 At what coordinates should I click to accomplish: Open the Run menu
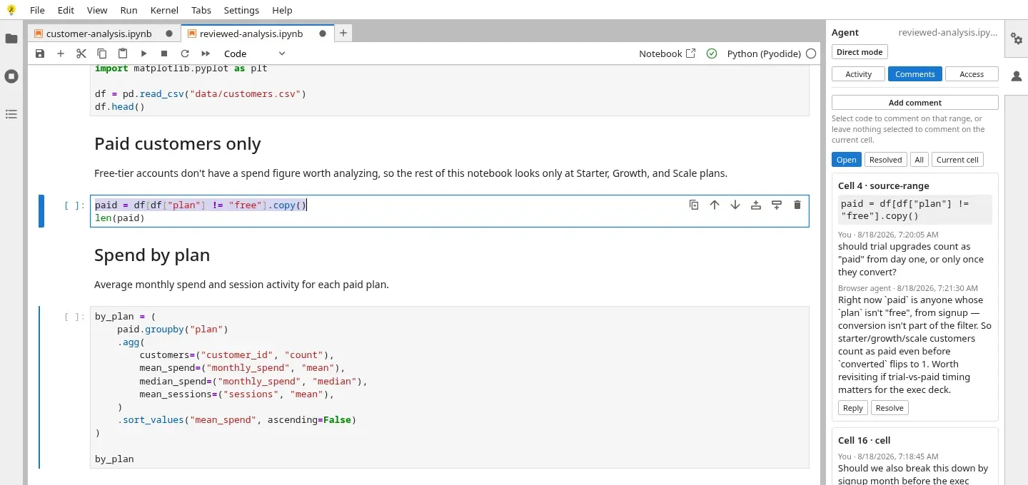[129, 10]
